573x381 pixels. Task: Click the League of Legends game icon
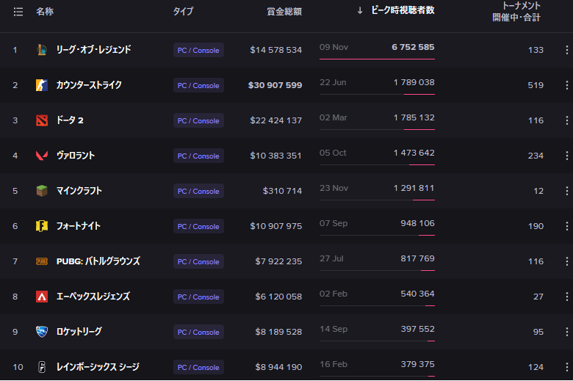pyautogui.click(x=42, y=50)
